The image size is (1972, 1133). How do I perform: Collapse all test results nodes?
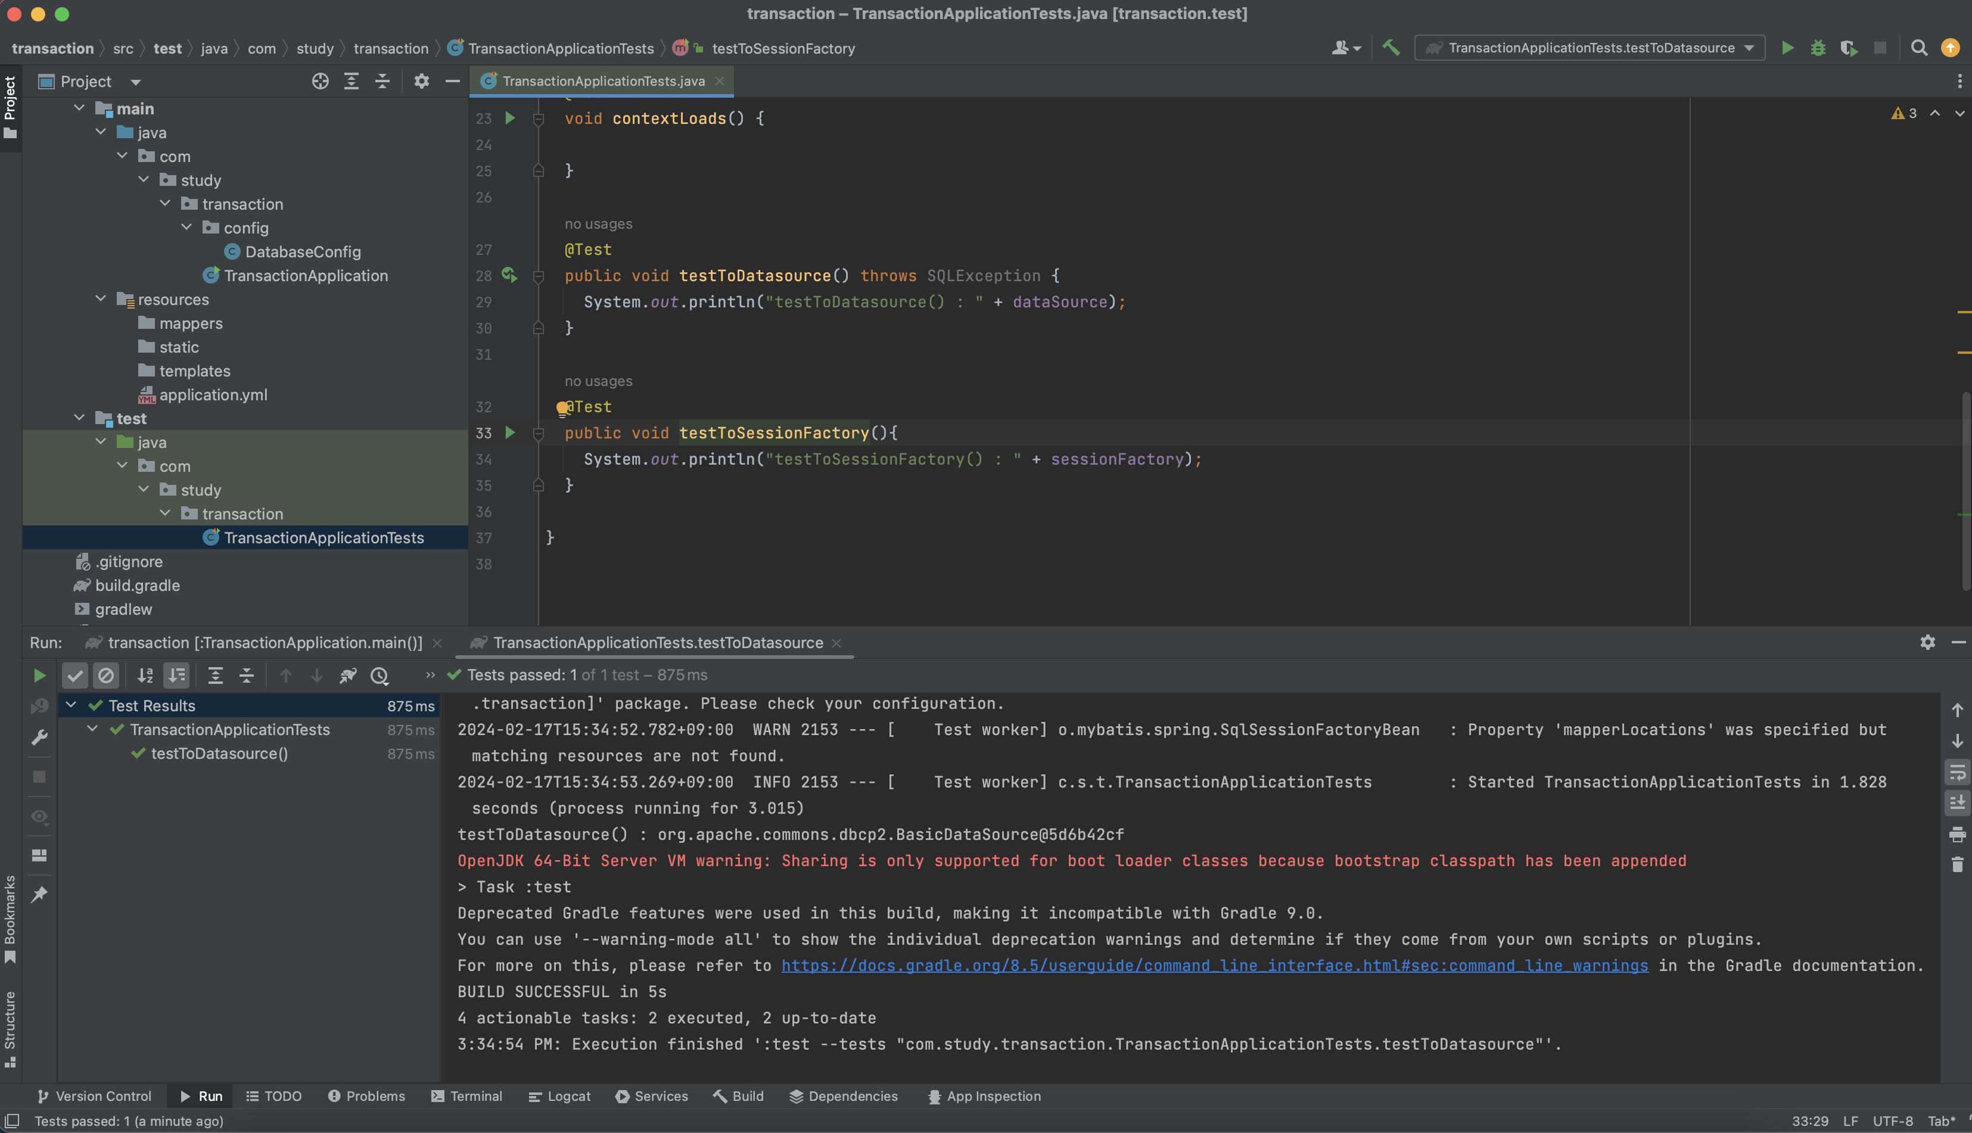tap(246, 676)
